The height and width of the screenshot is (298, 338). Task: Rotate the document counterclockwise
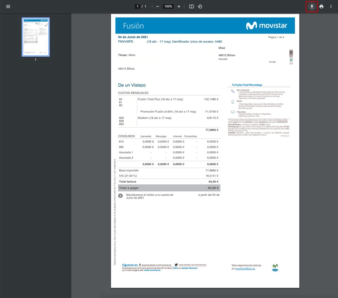pyautogui.click(x=200, y=6)
